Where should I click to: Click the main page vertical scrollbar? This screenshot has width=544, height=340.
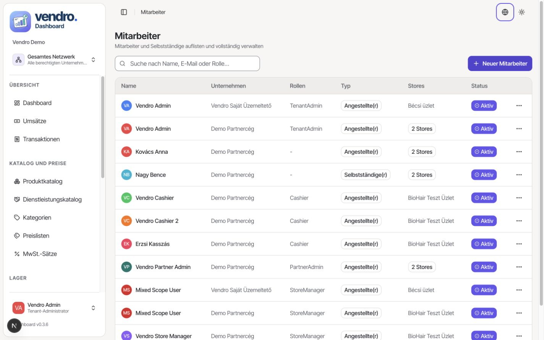541,153
